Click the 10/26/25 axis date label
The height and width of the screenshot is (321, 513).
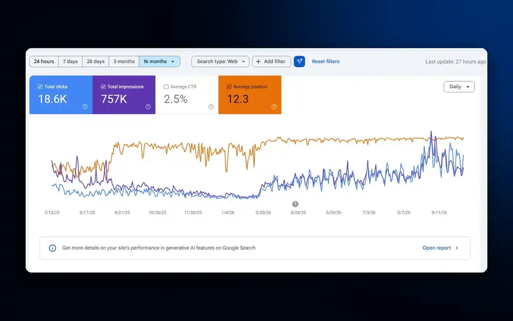click(157, 213)
